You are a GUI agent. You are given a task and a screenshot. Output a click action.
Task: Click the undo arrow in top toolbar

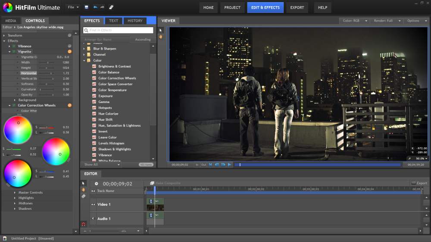pyautogui.click(x=95, y=7)
